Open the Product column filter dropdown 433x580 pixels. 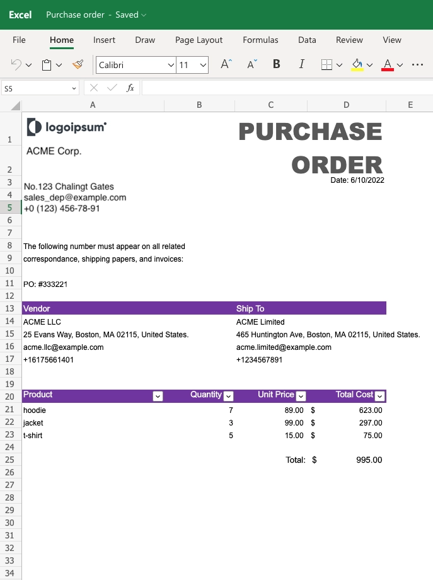(158, 396)
